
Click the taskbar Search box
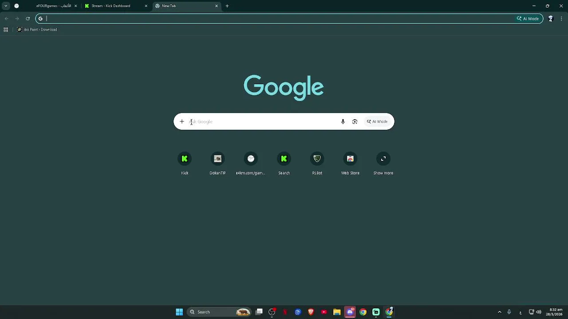[x=219, y=312]
